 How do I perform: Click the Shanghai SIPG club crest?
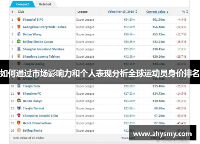click(x=19, y=19)
